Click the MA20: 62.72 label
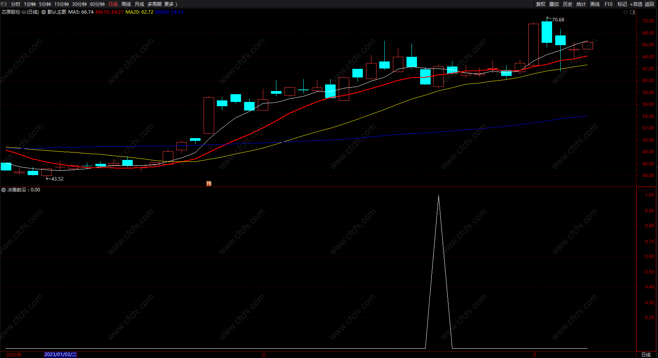The width and height of the screenshot is (658, 358). click(x=139, y=12)
